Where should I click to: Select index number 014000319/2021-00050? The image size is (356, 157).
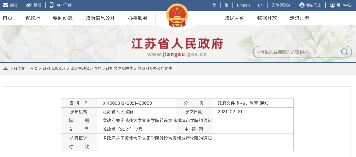(127, 103)
